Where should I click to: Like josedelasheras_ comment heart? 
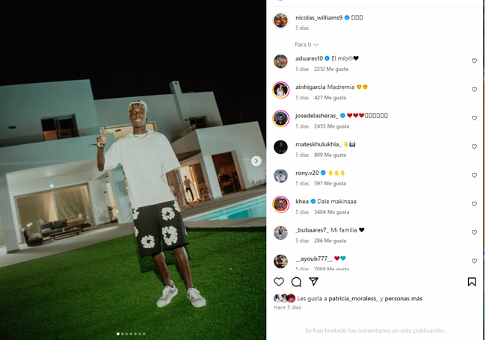pos(474,118)
